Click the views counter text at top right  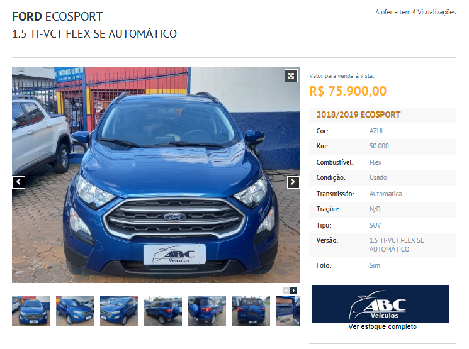415,12
